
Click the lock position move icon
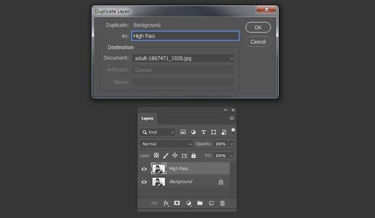pos(175,155)
